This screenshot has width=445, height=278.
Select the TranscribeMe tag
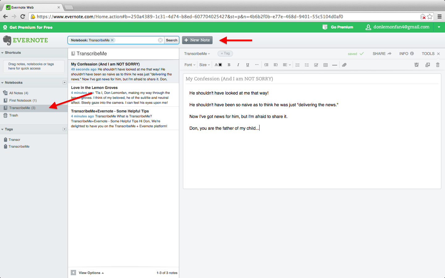click(x=17, y=146)
